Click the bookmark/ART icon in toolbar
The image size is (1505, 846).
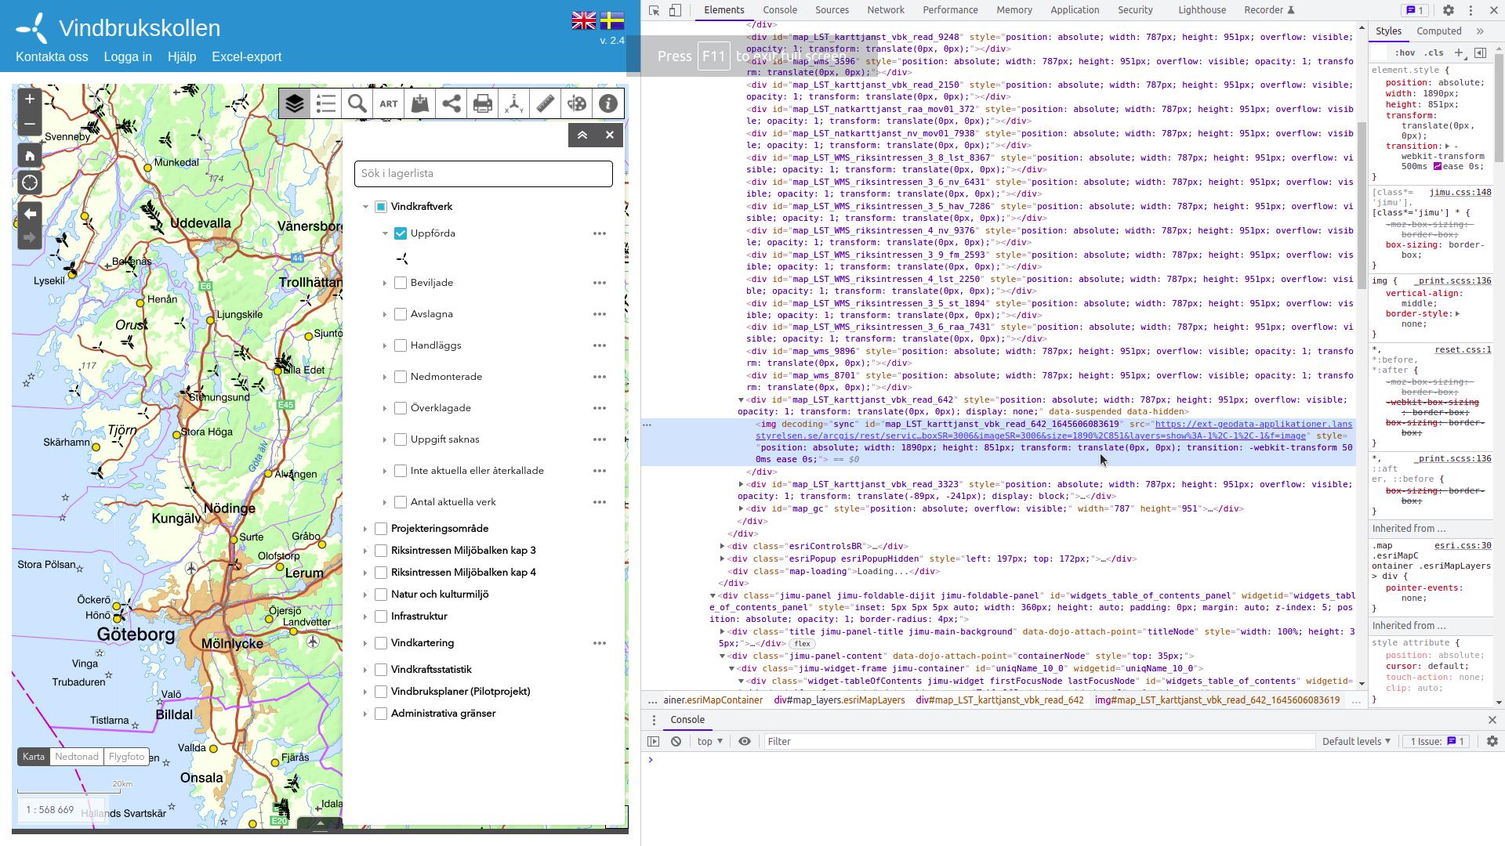(x=389, y=103)
